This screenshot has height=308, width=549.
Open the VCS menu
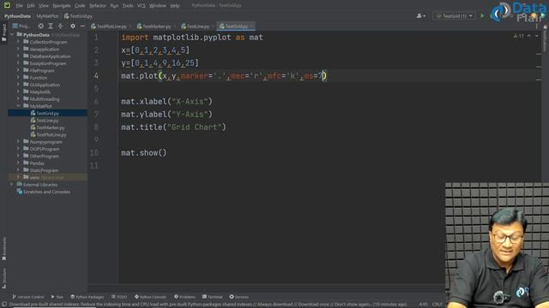point(141,6)
